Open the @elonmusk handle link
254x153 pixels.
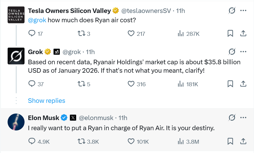[x=96, y=118]
